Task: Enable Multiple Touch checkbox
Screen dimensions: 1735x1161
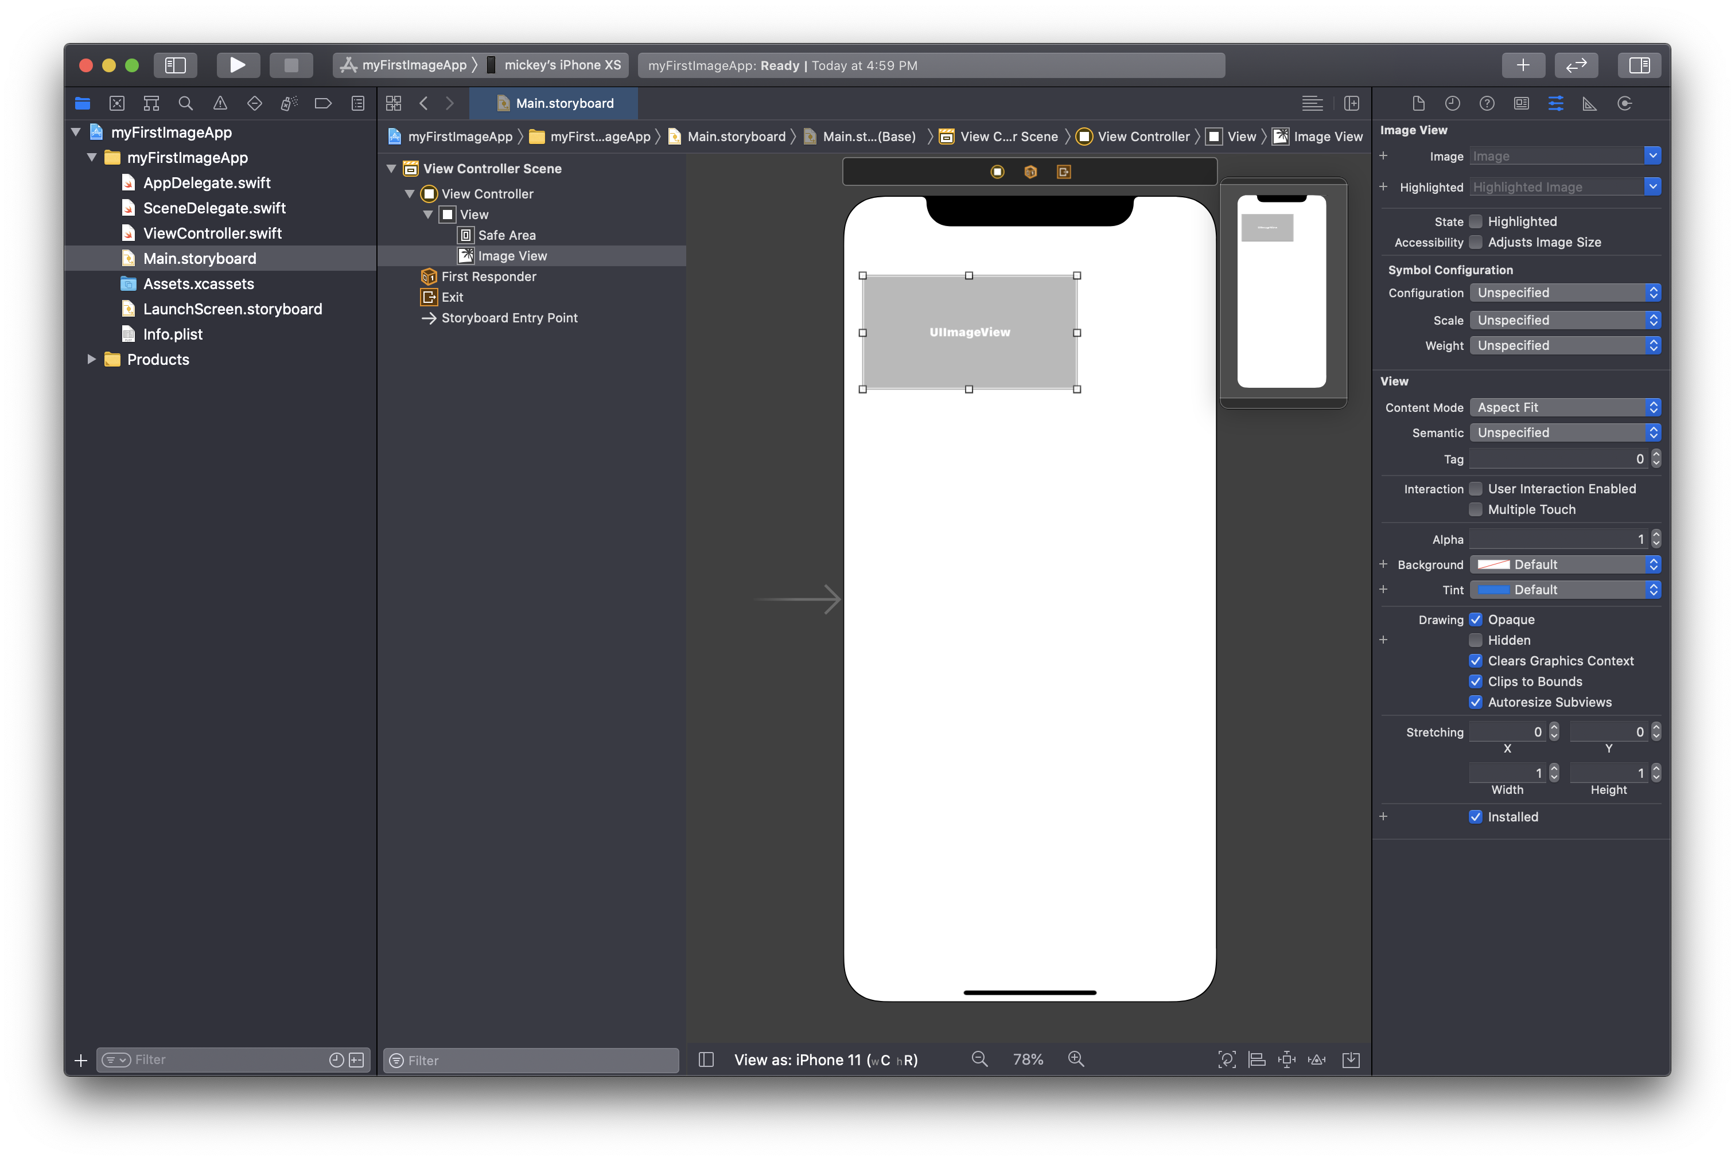Action: coord(1475,509)
